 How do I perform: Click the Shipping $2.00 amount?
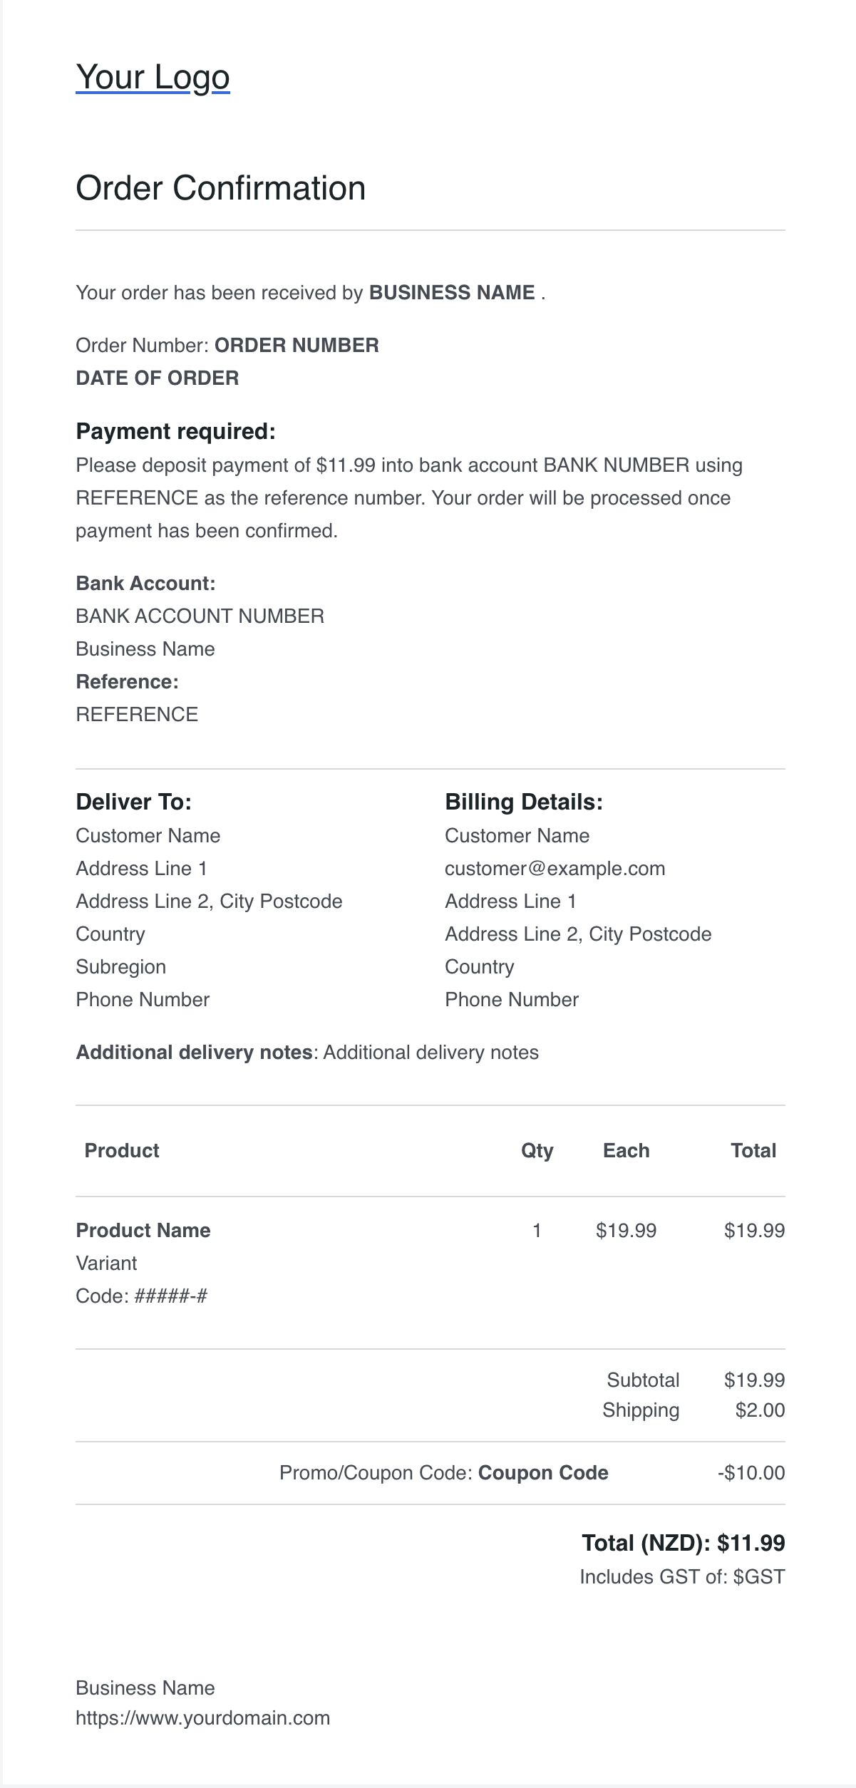click(760, 1410)
